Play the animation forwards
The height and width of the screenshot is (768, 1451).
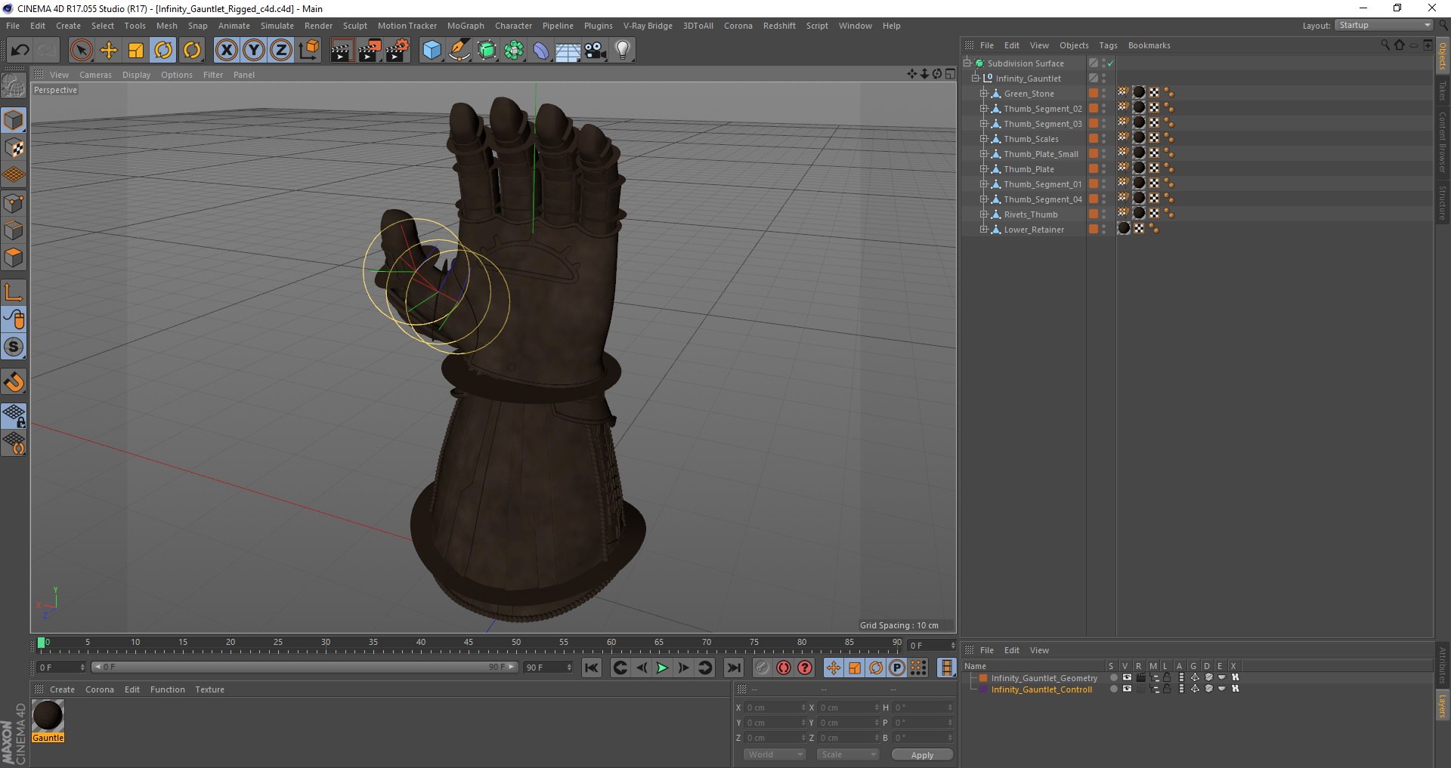click(662, 668)
